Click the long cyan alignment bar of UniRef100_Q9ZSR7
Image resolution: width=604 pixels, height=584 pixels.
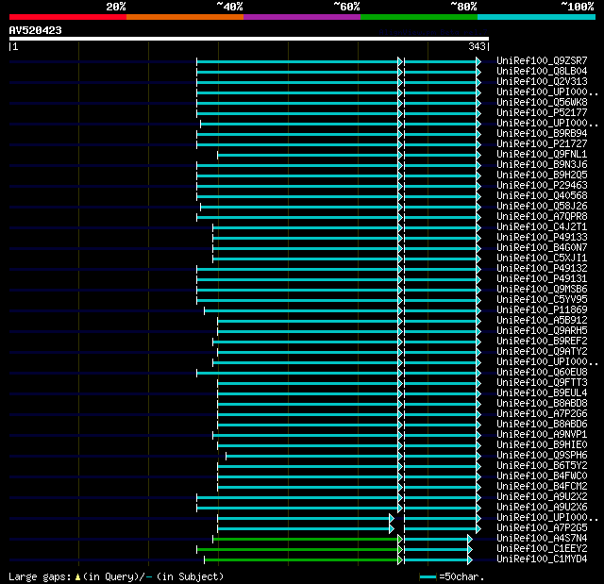click(300, 61)
